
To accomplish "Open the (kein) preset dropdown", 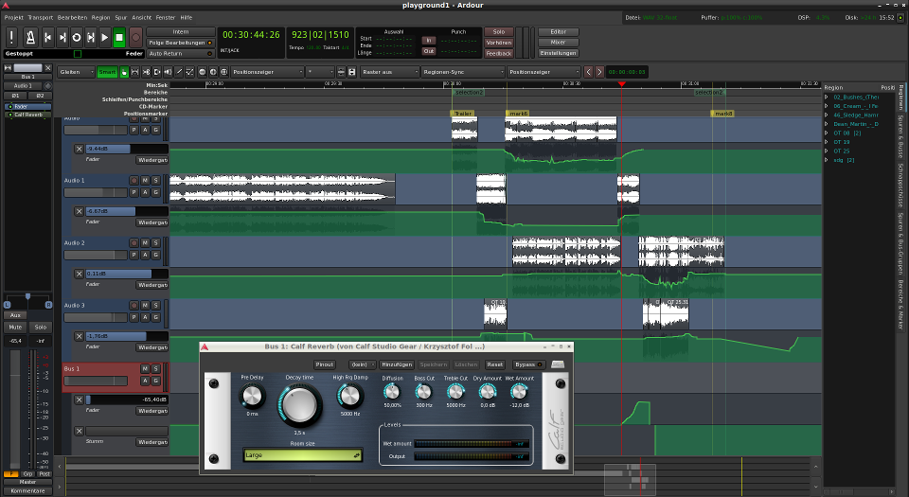I will coord(363,364).
